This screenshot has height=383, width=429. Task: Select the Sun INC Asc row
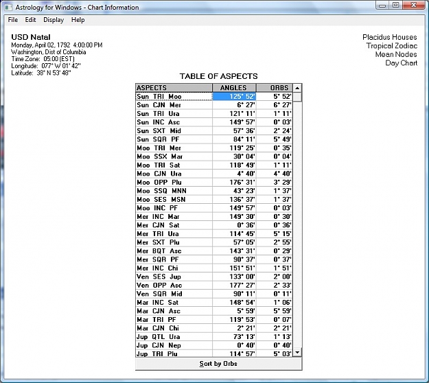[214, 122]
